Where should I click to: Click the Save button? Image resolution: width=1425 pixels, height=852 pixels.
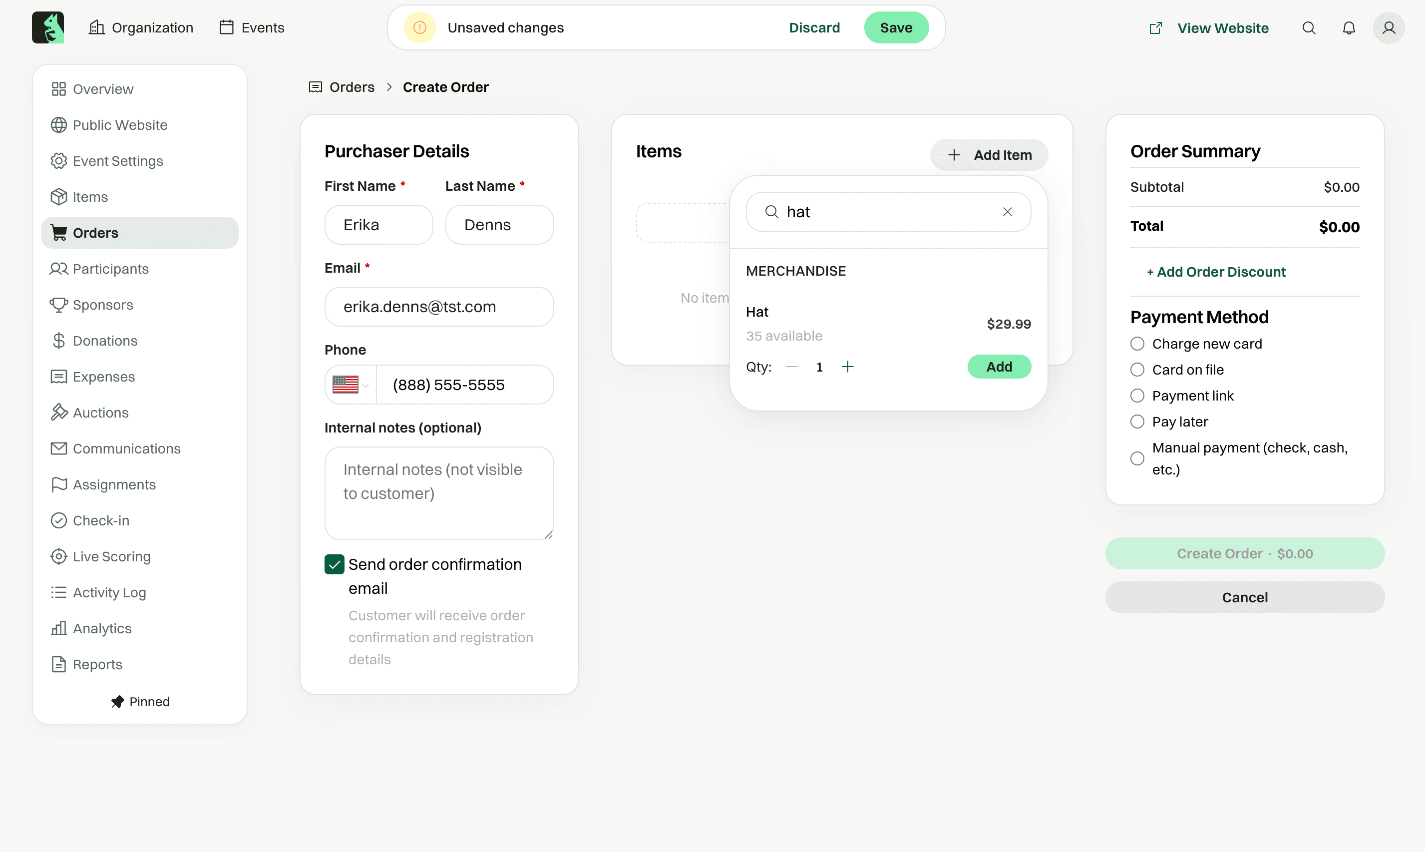click(896, 27)
